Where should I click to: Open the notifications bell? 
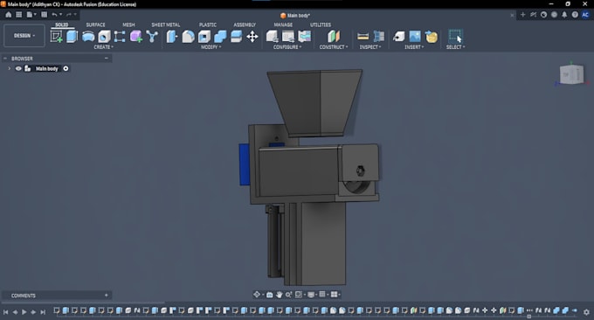coord(564,15)
